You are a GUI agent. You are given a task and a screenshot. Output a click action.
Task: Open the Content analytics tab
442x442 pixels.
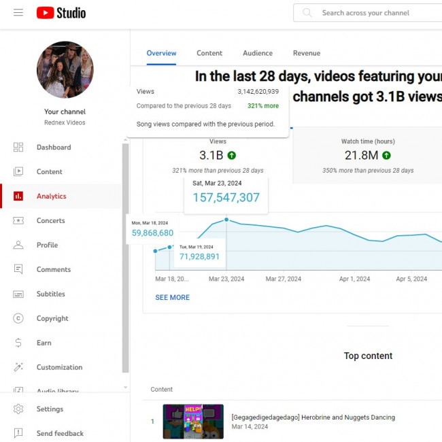[209, 53]
